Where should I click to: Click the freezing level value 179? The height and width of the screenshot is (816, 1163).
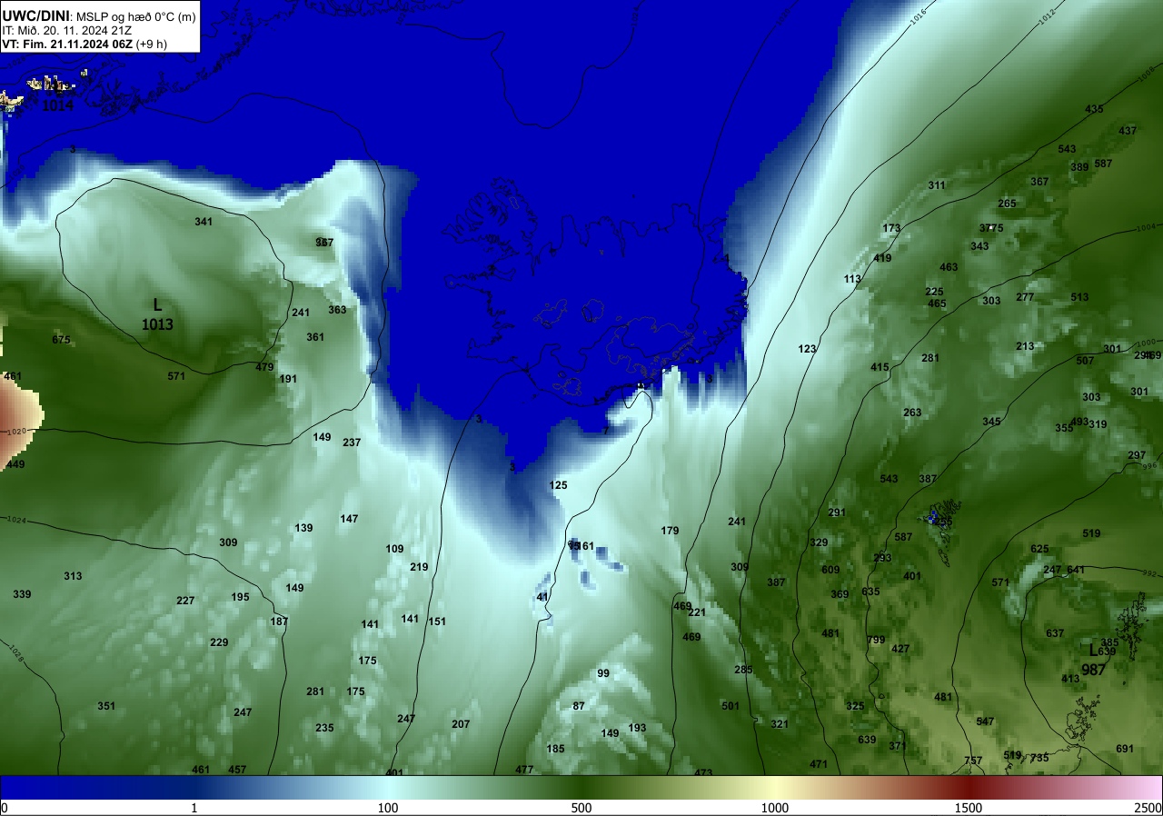point(670,531)
